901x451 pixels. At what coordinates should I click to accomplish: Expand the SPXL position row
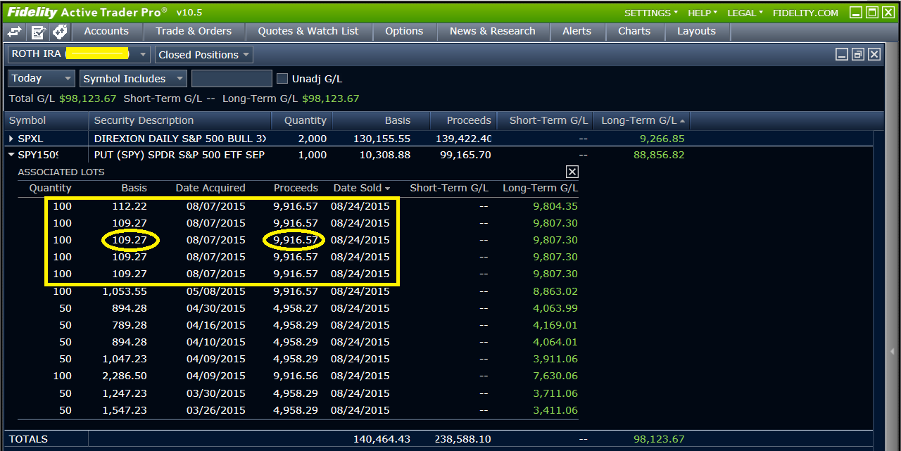(x=12, y=139)
